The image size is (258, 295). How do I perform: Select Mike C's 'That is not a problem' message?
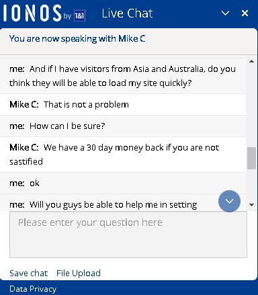tap(123, 105)
